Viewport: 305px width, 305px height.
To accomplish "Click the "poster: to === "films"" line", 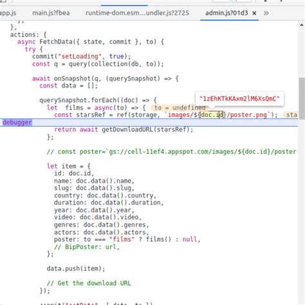I will click(x=127, y=239).
